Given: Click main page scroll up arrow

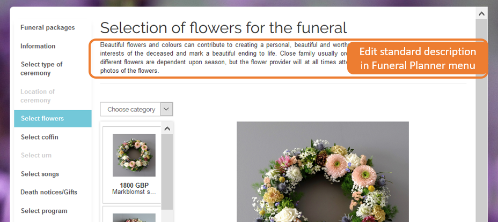Looking at the screenshot, I should coord(481,13).
